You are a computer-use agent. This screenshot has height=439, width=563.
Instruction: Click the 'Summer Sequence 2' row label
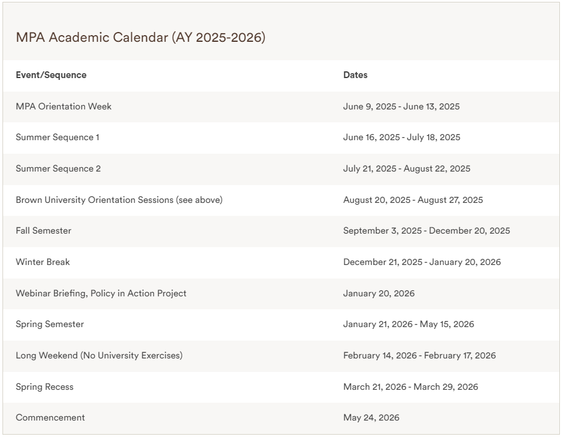point(58,168)
